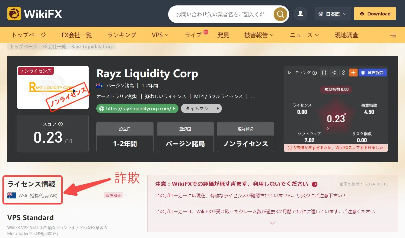
Task: Click the search magnifier button
Action: [280, 14]
